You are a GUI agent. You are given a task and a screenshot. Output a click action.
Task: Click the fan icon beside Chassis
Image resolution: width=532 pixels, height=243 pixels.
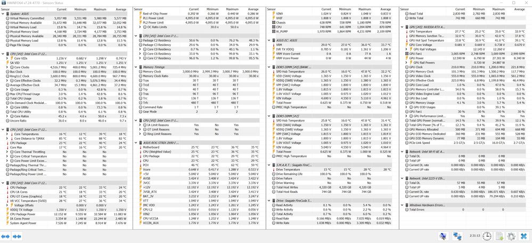click(274, 22)
